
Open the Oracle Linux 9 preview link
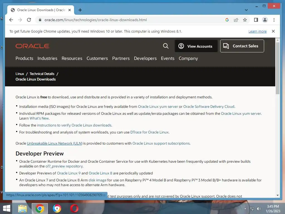pyautogui.click(x=69, y=173)
